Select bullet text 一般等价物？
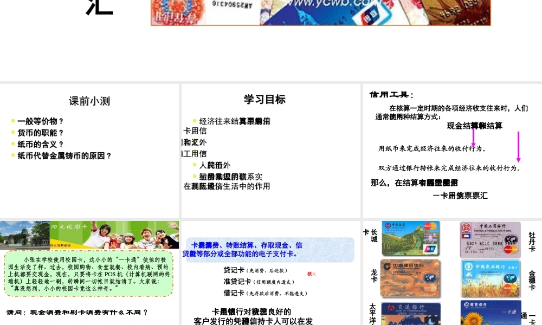Screen dimensions: 542x325 (x=41, y=121)
